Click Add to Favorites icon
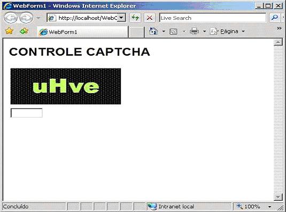 pyautogui.click(x=24, y=31)
